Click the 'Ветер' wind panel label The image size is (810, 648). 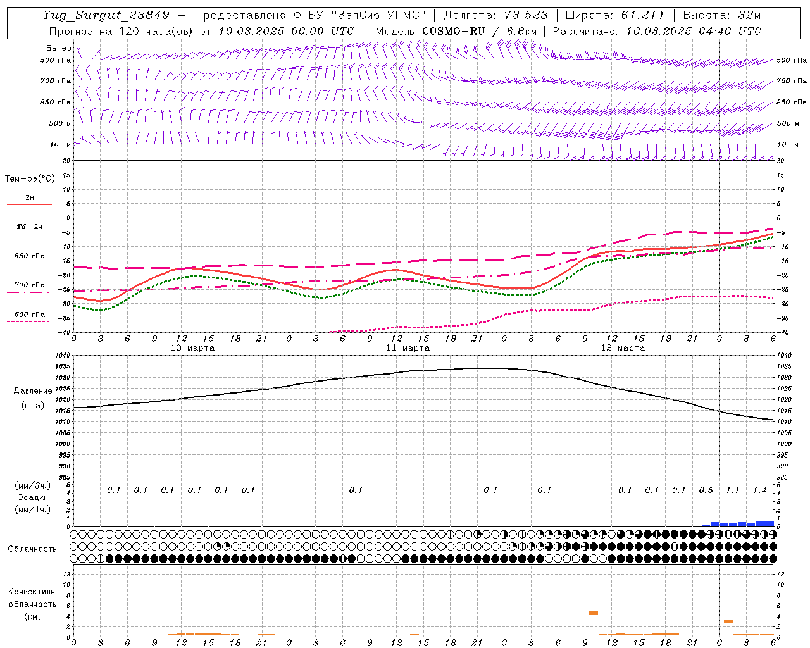59,48
